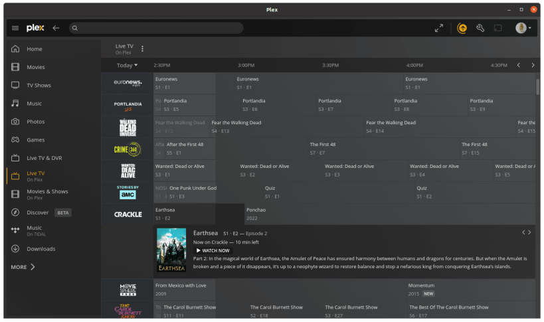
Task: Select Fear the Walking Dead S4 E13
Action: tap(286, 127)
